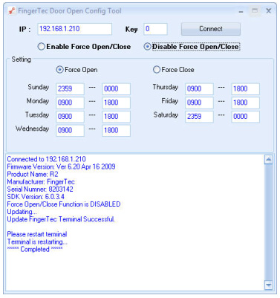Click 'Manufacturer: FingerTec' log line
Screen dimensions: 280x298
41,182
